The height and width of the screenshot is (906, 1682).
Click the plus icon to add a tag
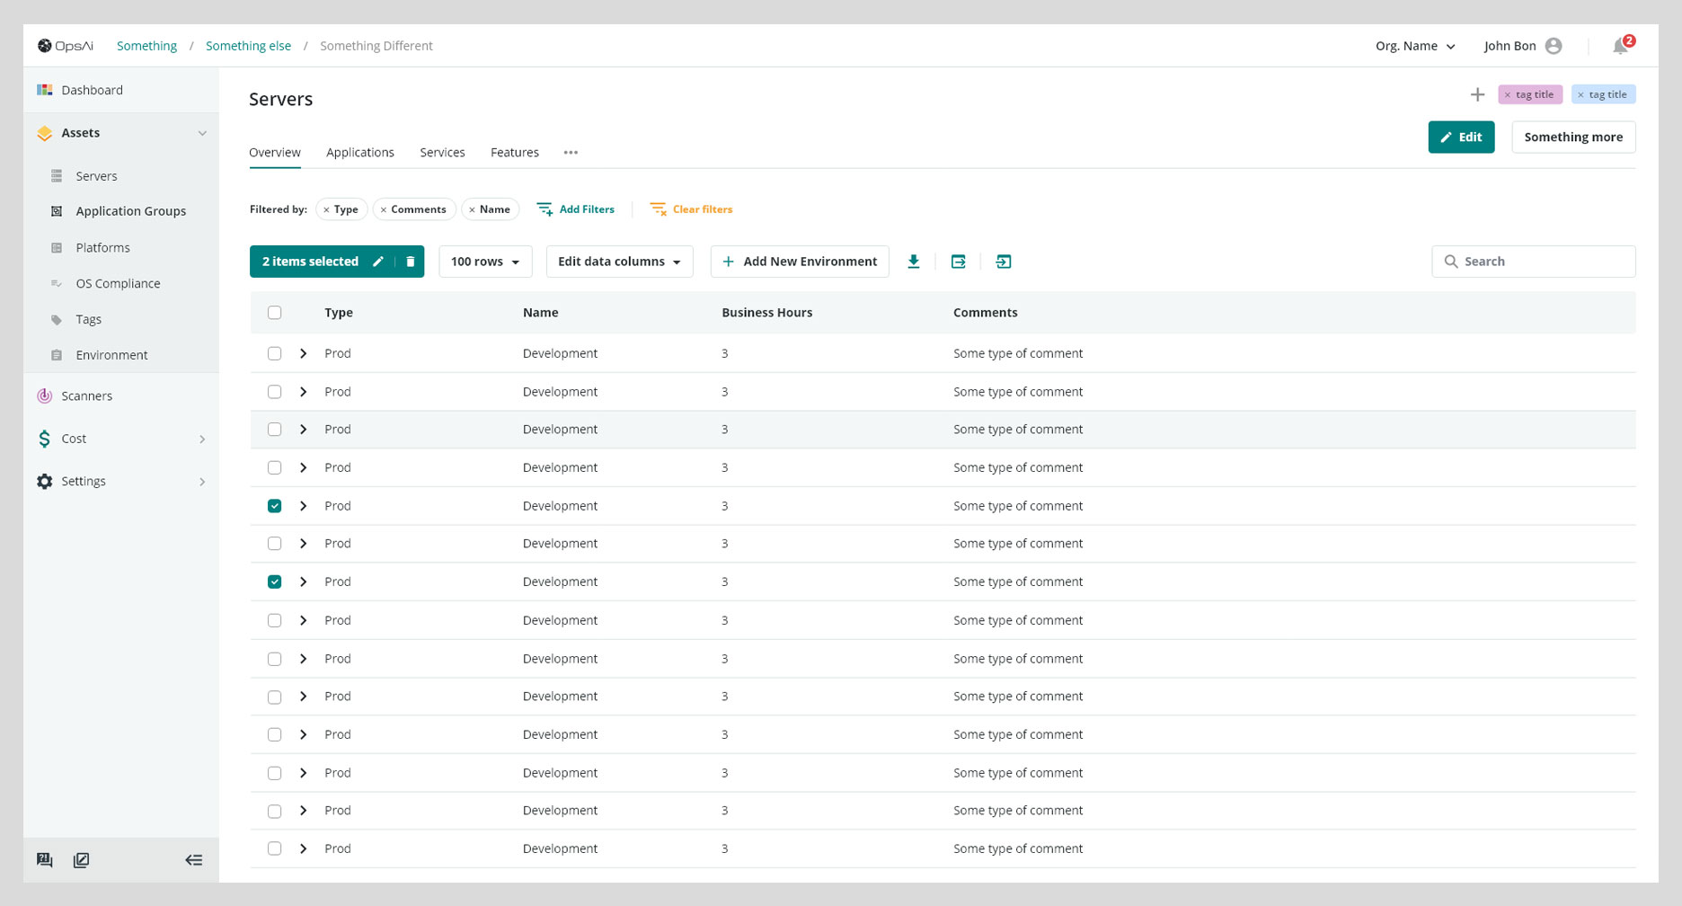(1477, 94)
